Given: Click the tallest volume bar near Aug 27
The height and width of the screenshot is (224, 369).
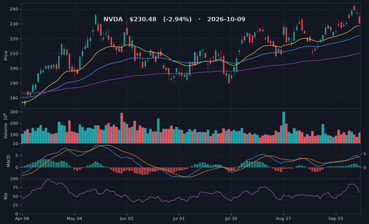Looking at the screenshot, I should pyautogui.click(x=283, y=127).
